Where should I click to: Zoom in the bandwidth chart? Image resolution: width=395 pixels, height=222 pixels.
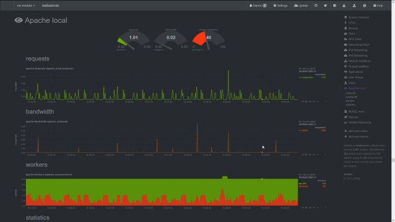314,155
